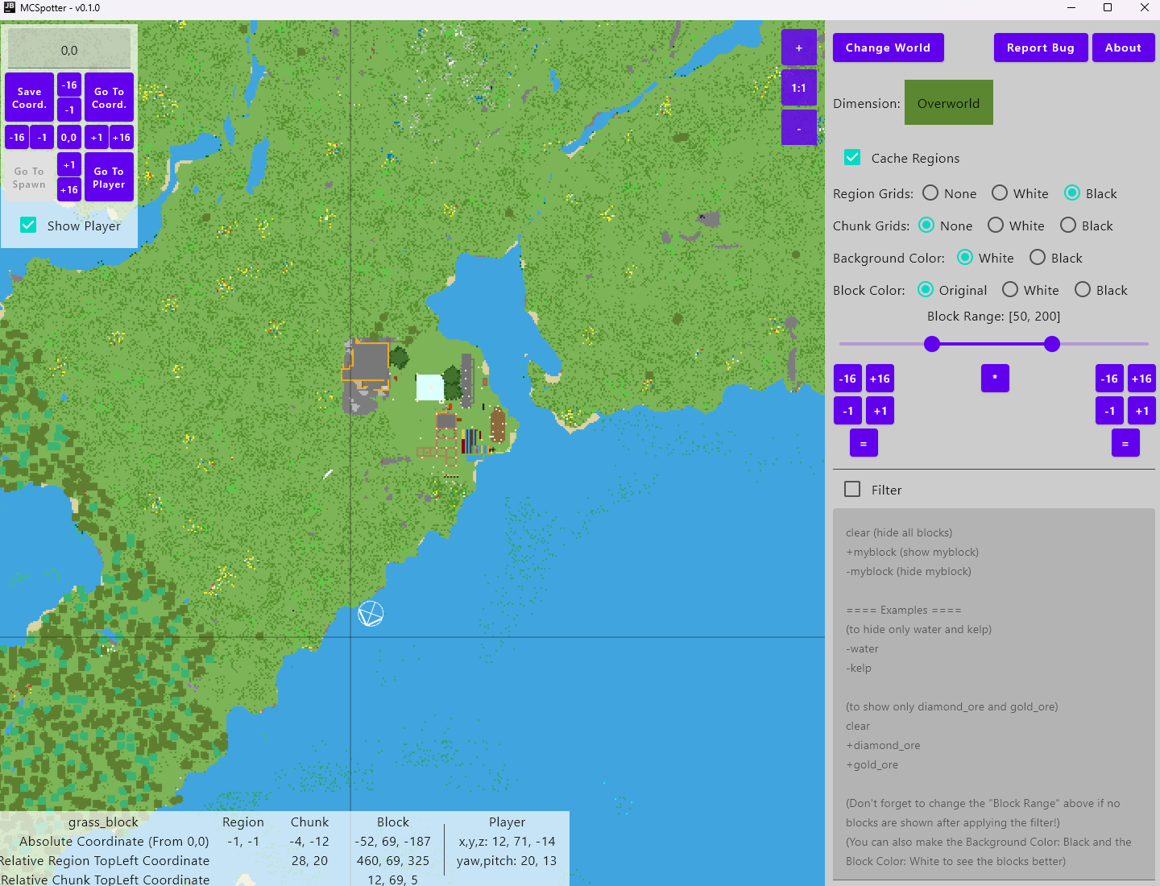The width and height of the screenshot is (1160, 886).
Task: Open the Overworld dimension selector
Action: (949, 102)
